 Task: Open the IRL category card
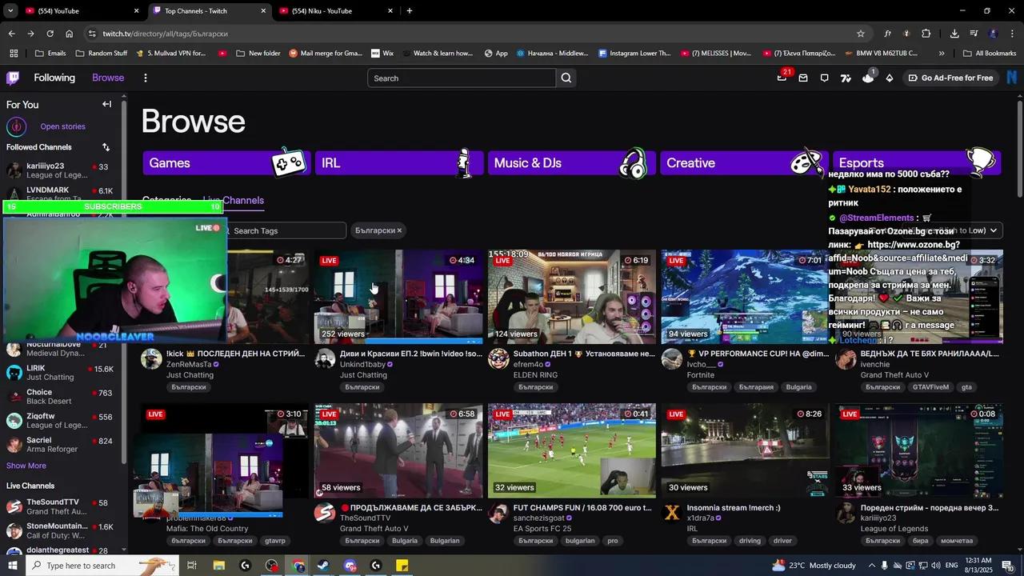click(399, 162)
